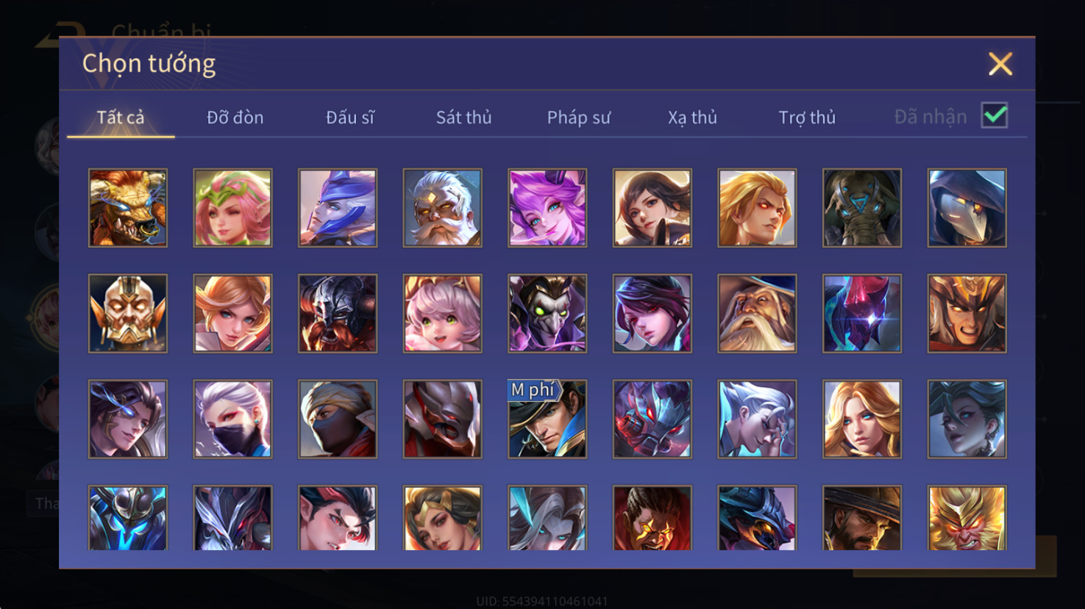Select the golden bull hero portrait

pyautogui.click(x=128, y=208)
